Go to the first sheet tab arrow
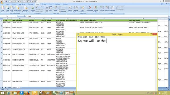The height and width of the screenshot is (95, 170). pyautogui.click(x=1, y=88)
